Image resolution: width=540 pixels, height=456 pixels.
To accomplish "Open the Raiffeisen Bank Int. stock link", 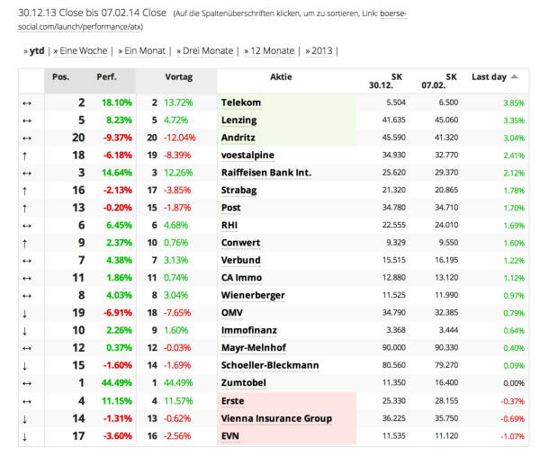I will click(x=266, y=173).
